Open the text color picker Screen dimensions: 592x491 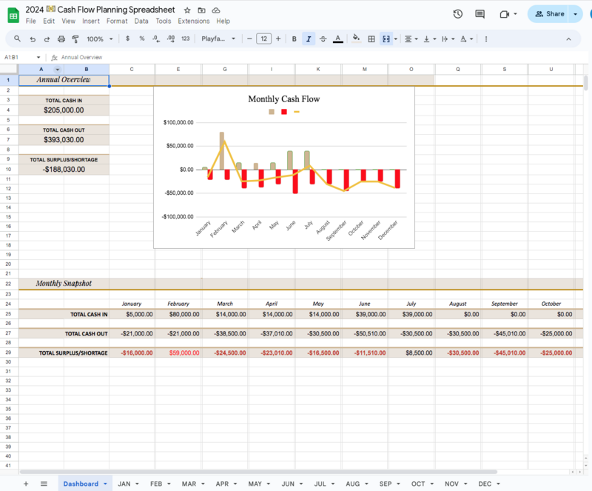[x=338, y=39]
